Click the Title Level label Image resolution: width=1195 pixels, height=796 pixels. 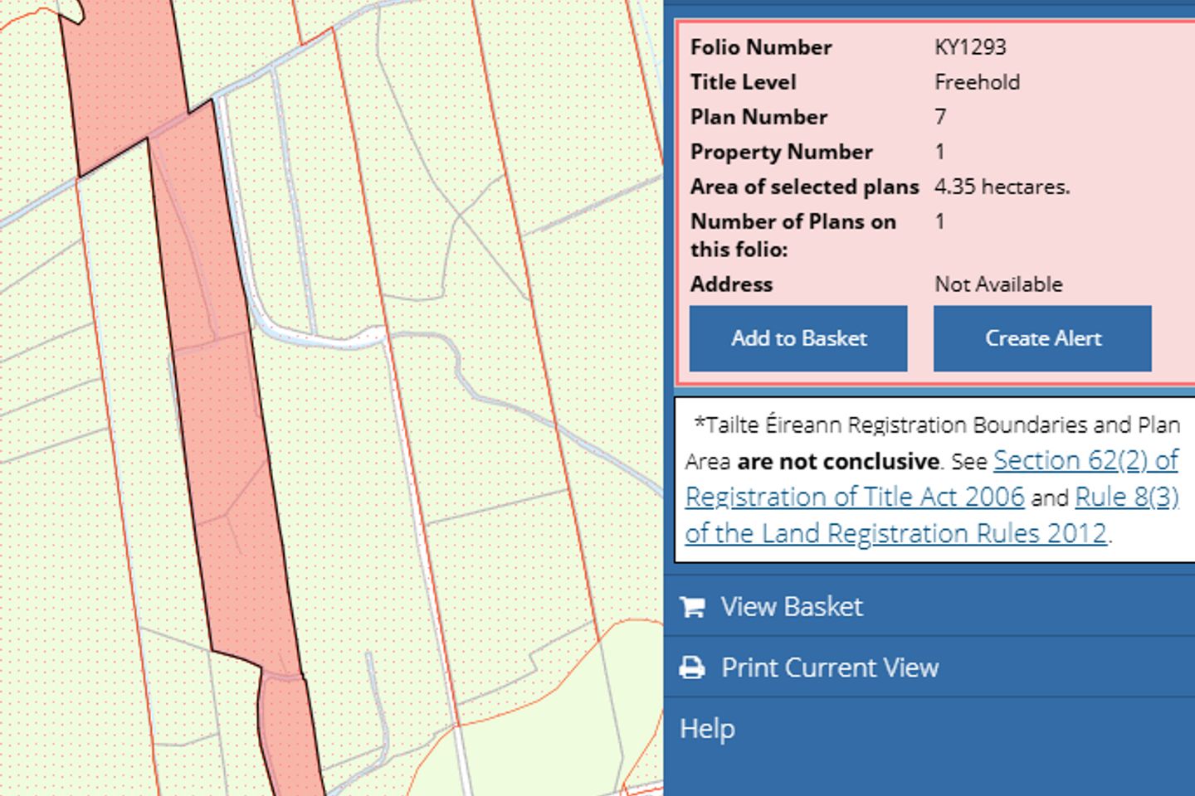[743, 82]
